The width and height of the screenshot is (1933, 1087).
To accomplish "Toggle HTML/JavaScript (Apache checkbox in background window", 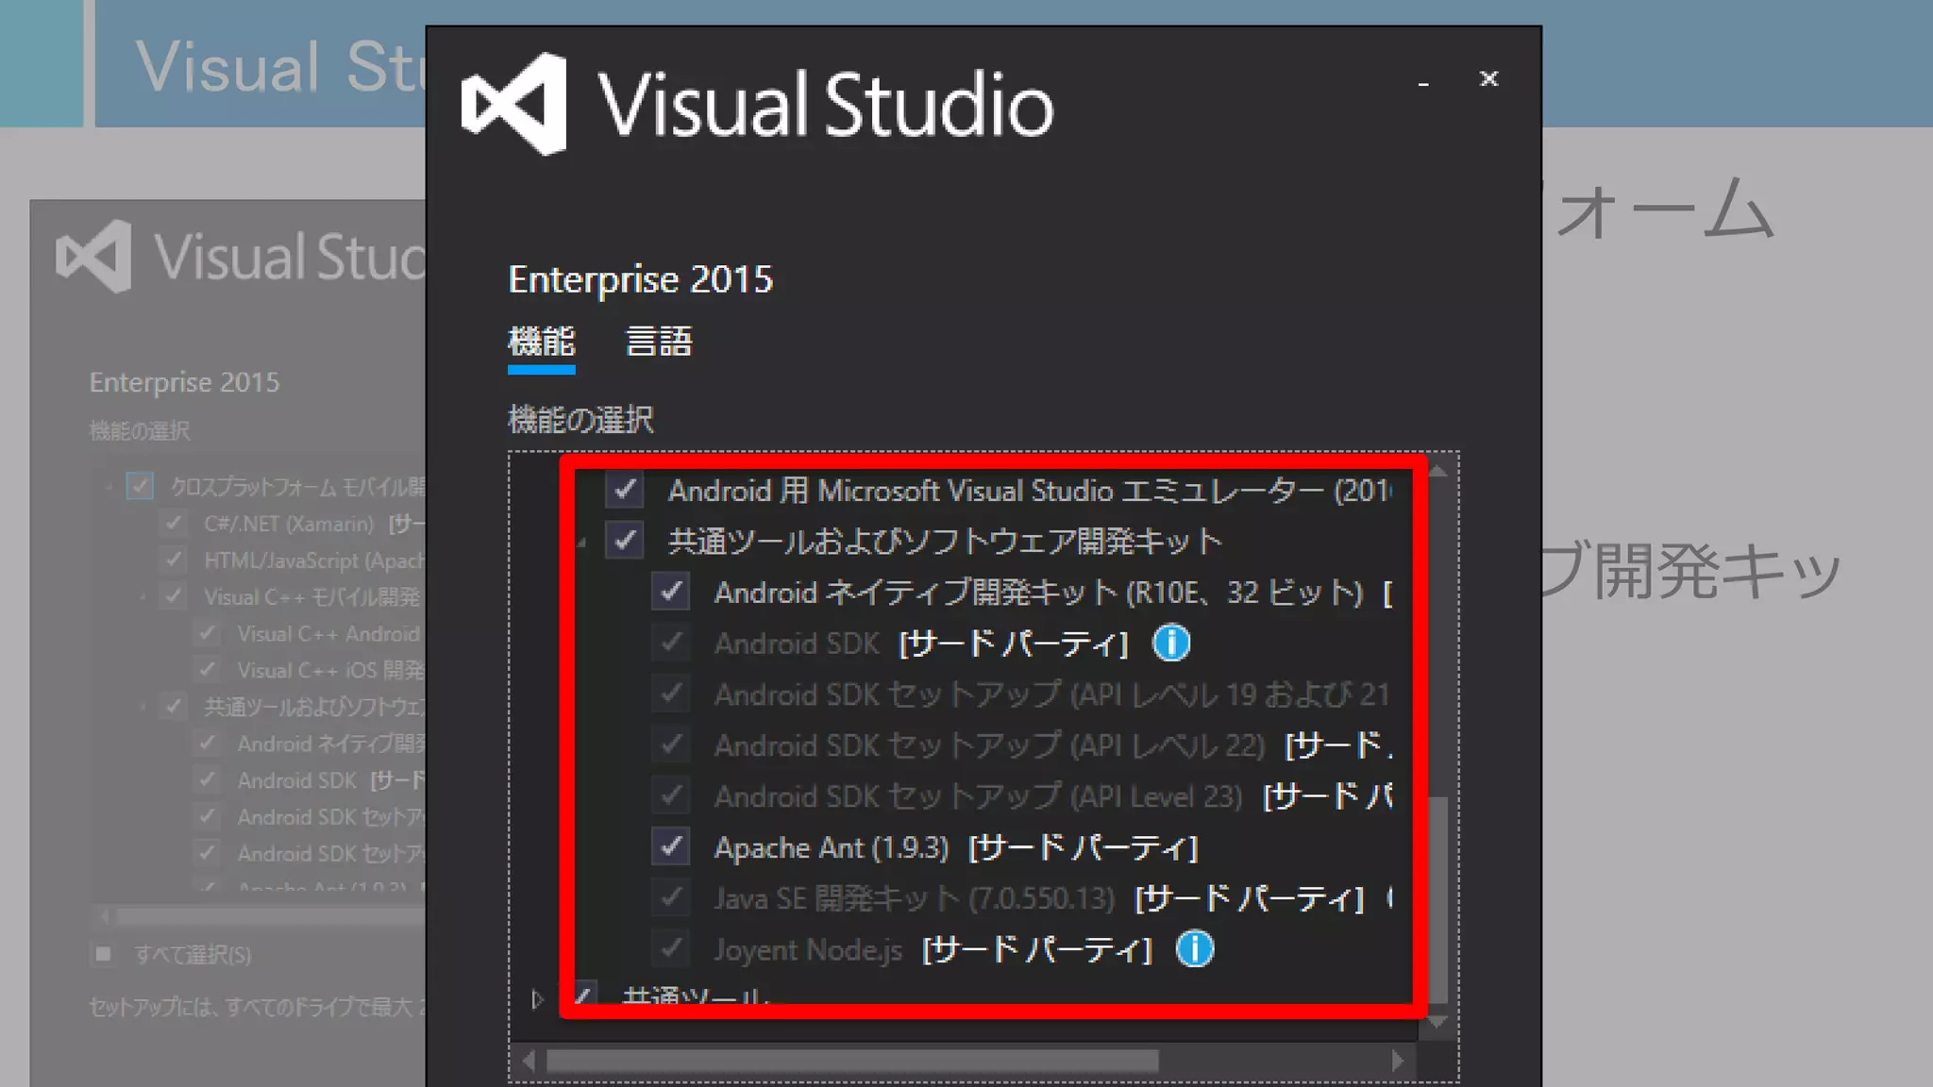I will 174,560.
